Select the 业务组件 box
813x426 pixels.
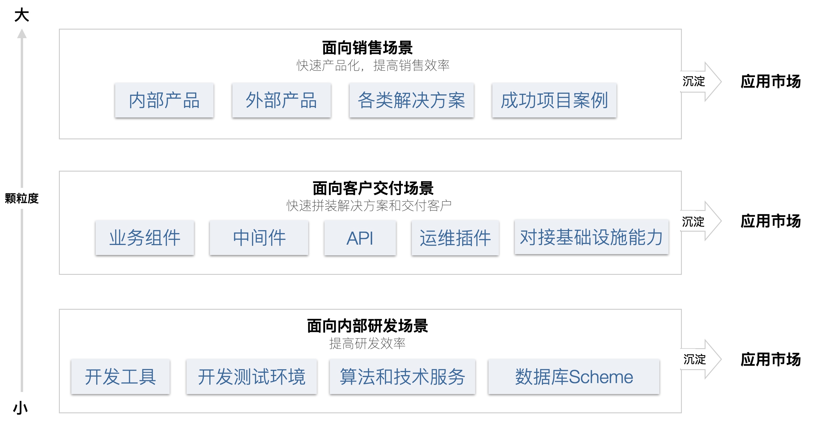coord(144,238)
